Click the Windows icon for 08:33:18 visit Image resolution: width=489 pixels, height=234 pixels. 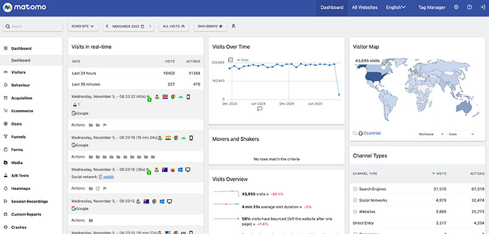coord(180,170)
